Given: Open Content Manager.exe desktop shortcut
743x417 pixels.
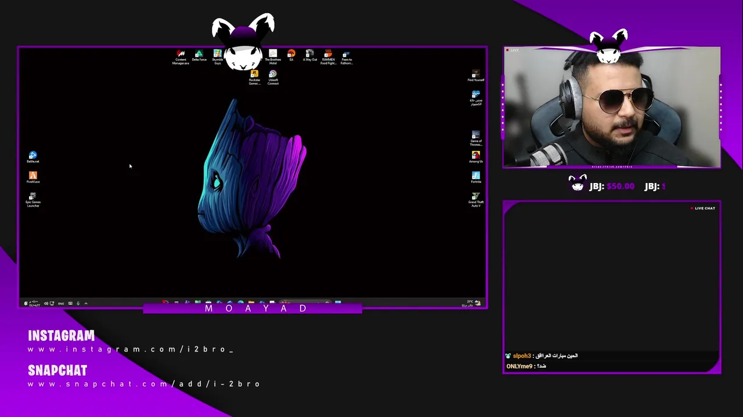Looking at the screenshot, I should click(x=181, y=57).
